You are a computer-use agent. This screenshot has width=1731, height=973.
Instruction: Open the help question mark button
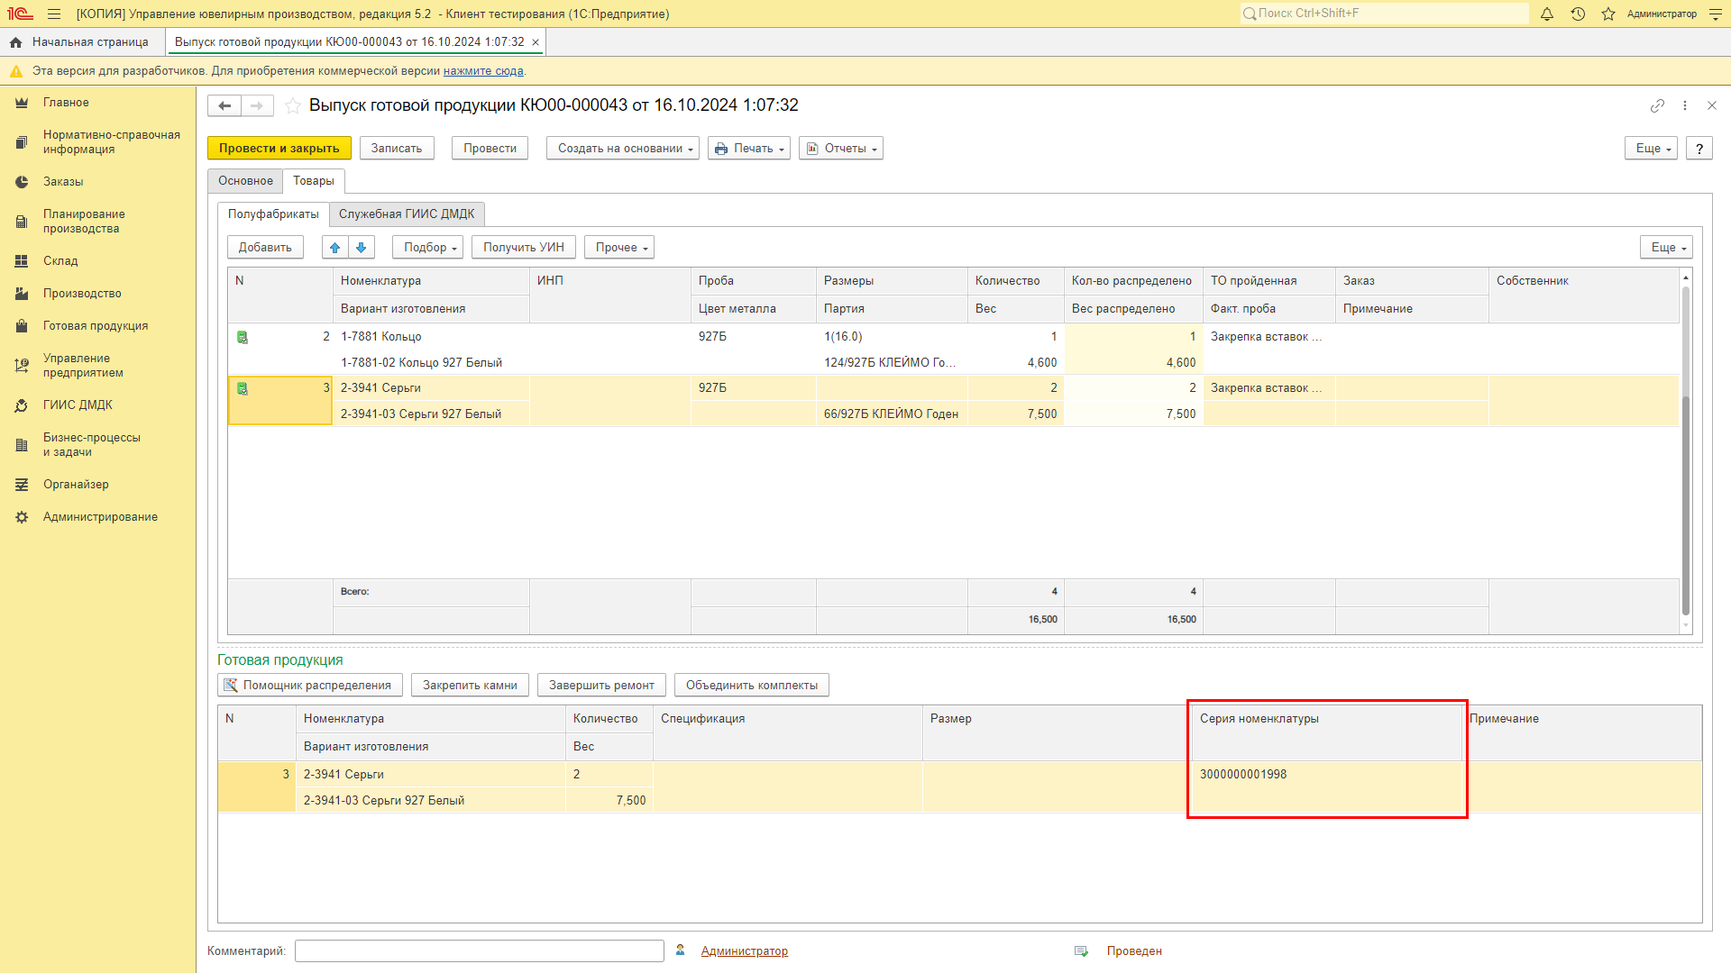coord(1699,149)
